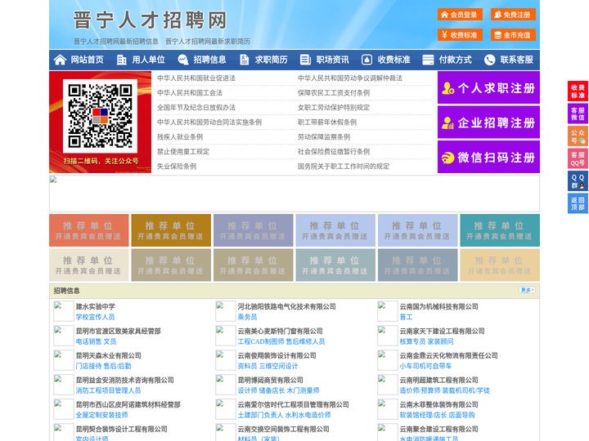Open 女职工劳动保护特别规定 link
The image size is (589, 441).
[334, 107]
